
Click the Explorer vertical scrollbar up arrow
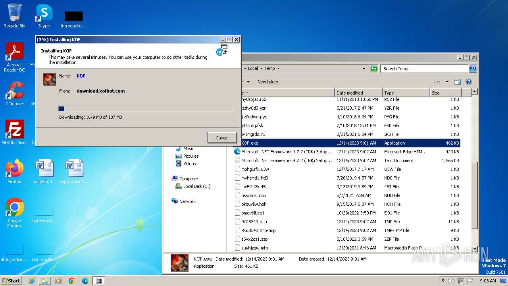(474, 92)
